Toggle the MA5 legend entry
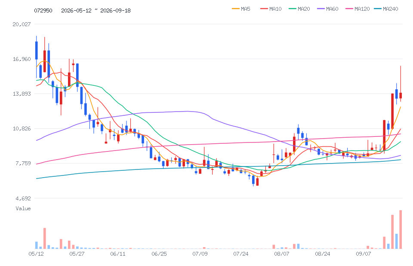The image size is (413, 266). pos(241,9)
